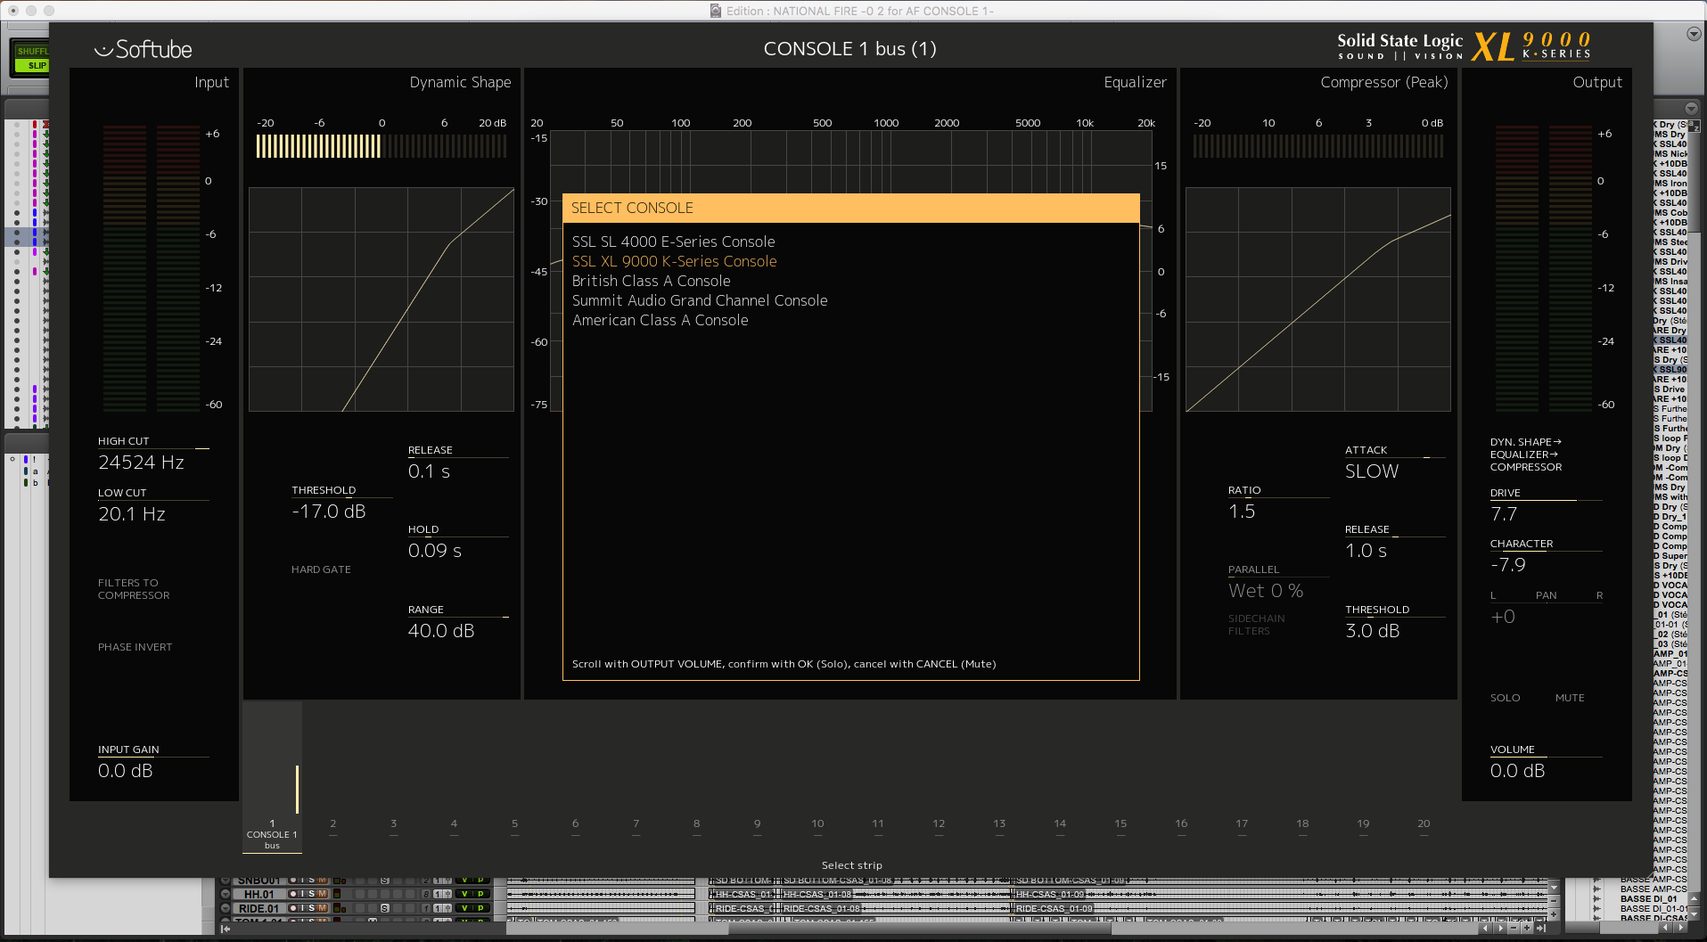Select strip 10 in the strip selector
The image size is (1707, 942).
(x=817, y=823)
